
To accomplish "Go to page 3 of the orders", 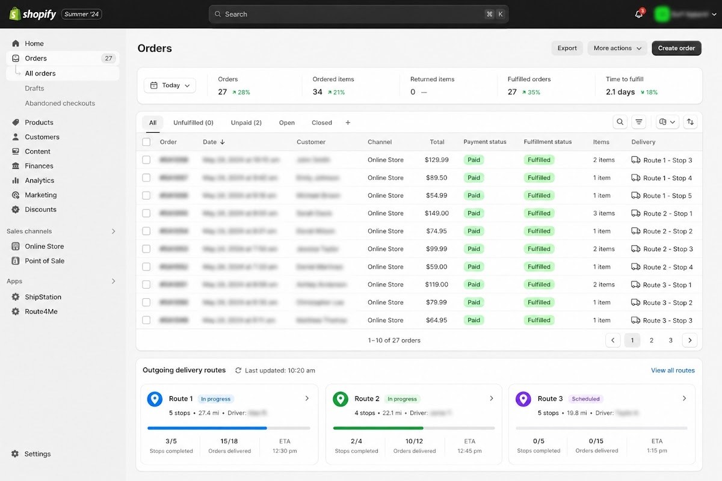I will (x=670, y=340).
